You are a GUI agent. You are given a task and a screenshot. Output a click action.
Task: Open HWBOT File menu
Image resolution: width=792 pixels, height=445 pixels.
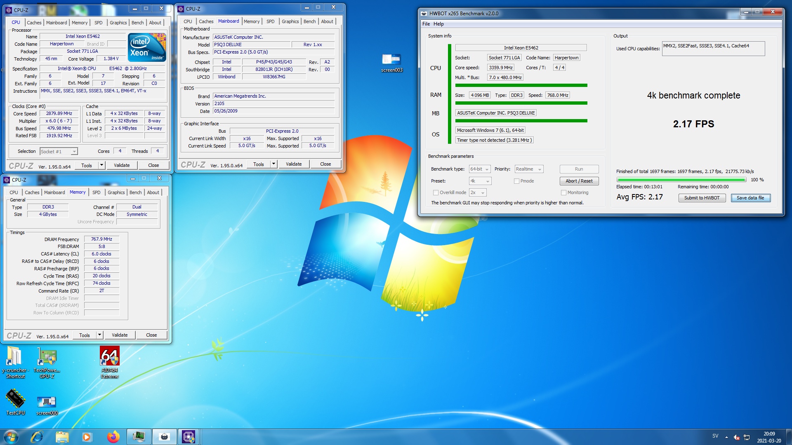(426, 24)
